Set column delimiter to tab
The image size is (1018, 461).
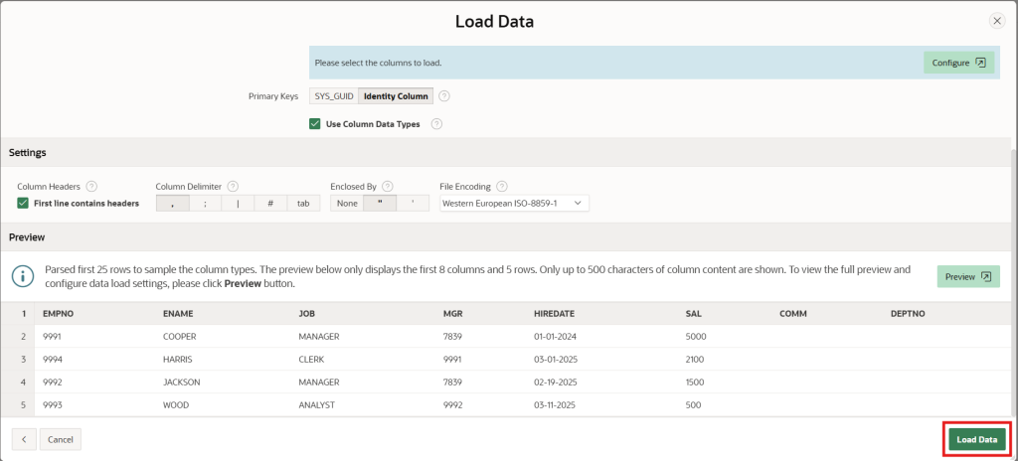[303, 204]
